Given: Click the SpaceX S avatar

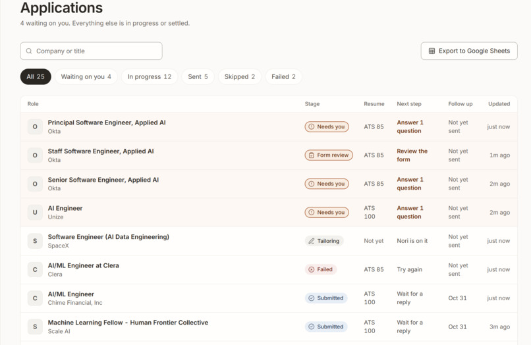Looking at the screenshot, I should tap(35, 241).
